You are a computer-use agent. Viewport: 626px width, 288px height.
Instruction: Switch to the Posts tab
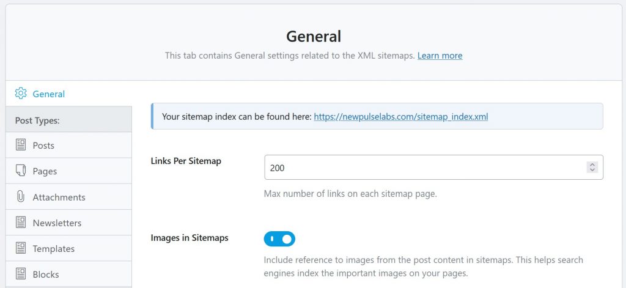[68, 145]
